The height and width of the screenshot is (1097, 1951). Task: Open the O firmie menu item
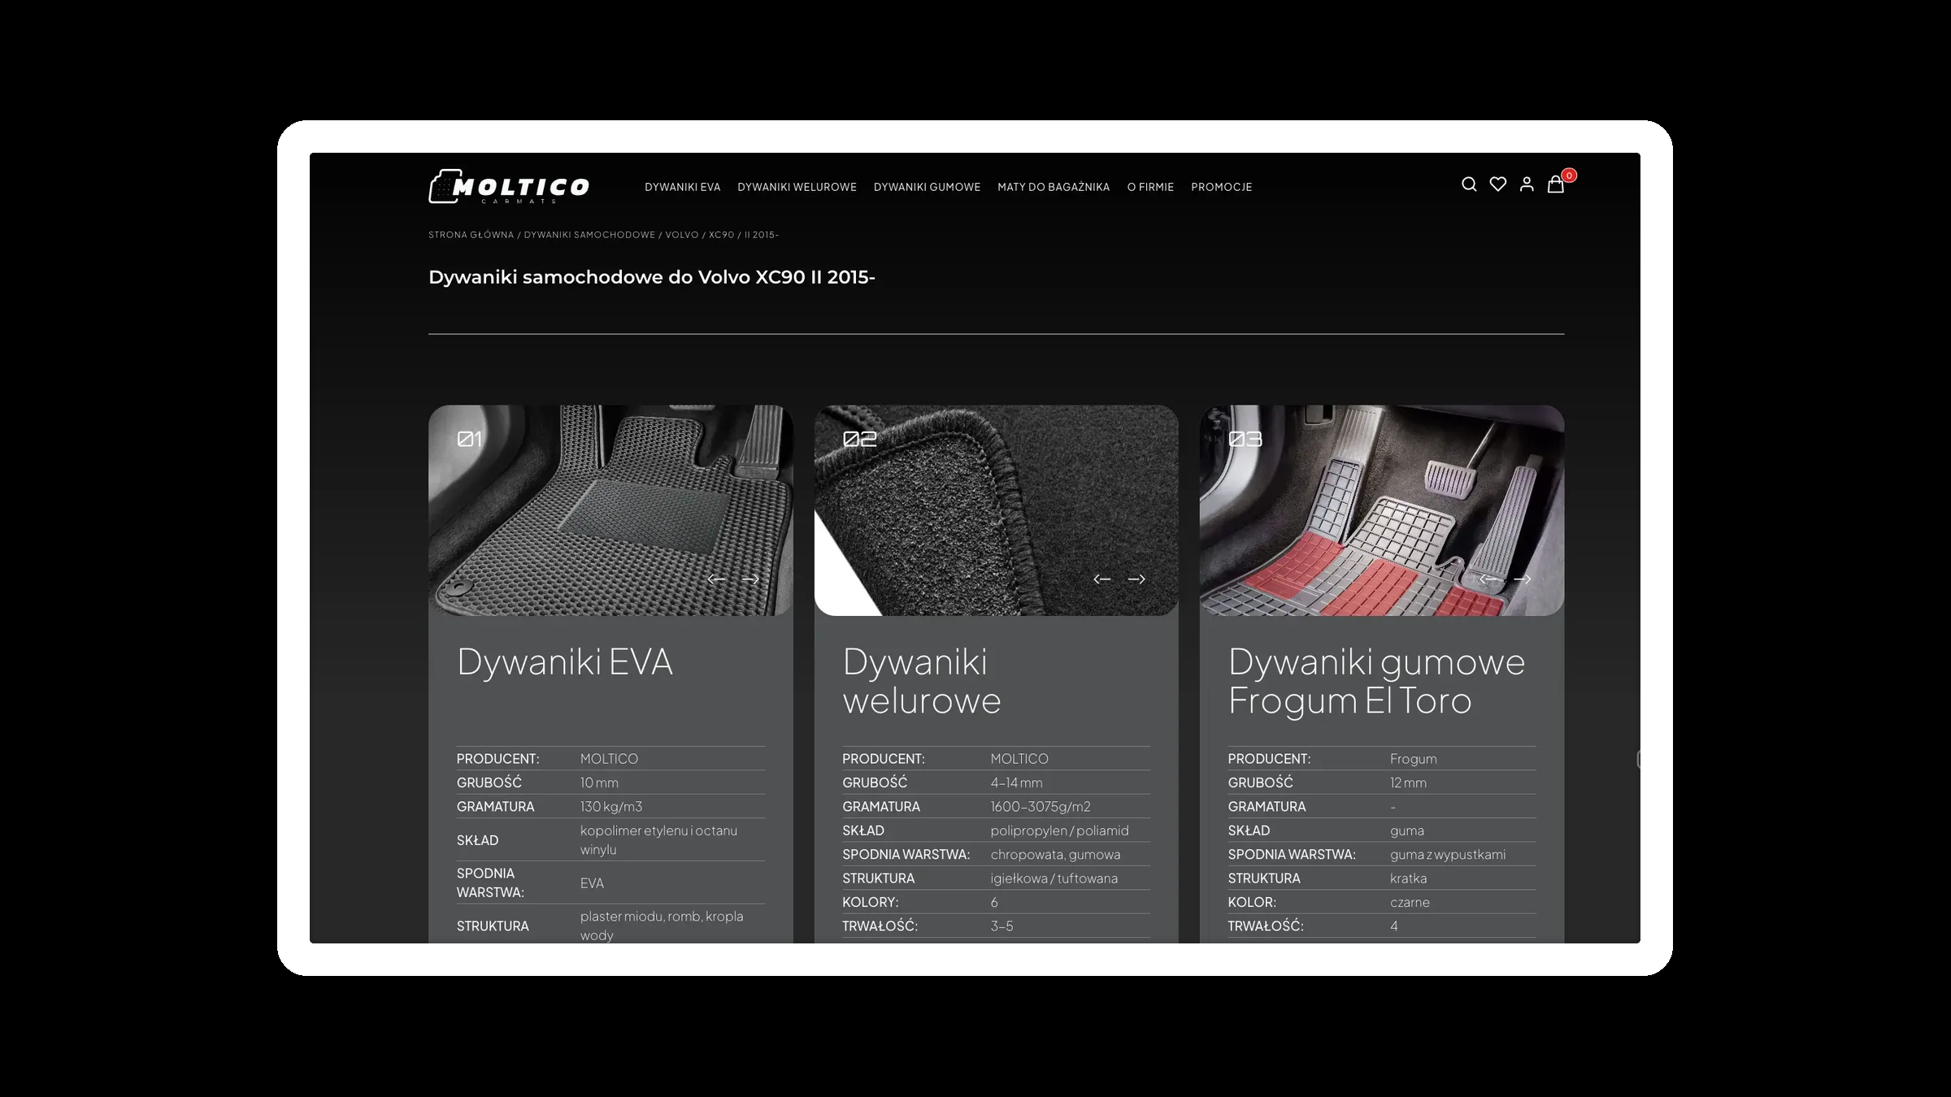1150,187
